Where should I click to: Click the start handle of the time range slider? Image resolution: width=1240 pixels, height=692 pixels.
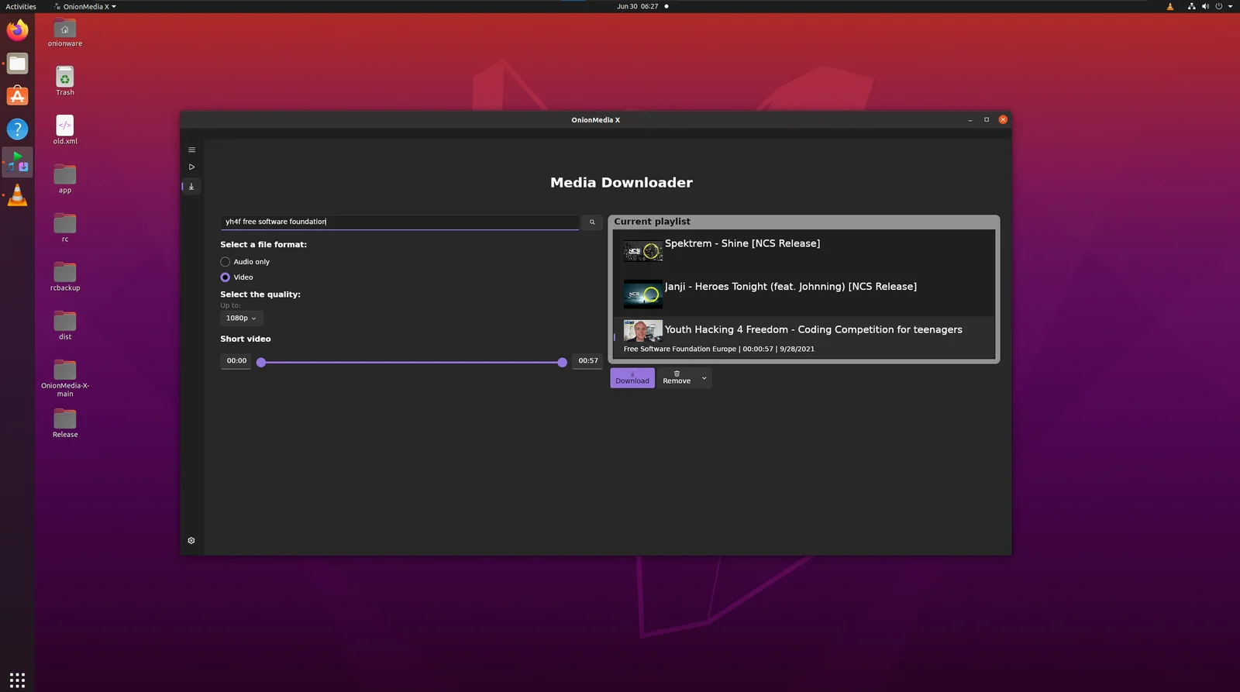click(261, 363)
